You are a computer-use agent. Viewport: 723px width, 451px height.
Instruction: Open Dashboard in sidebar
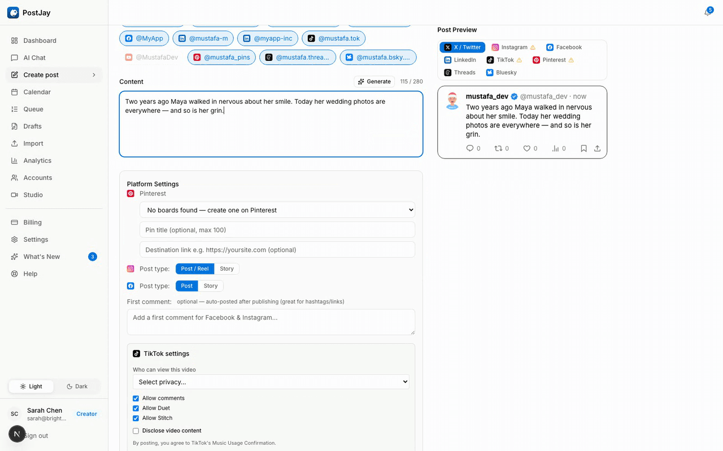(x=54, y=41)
